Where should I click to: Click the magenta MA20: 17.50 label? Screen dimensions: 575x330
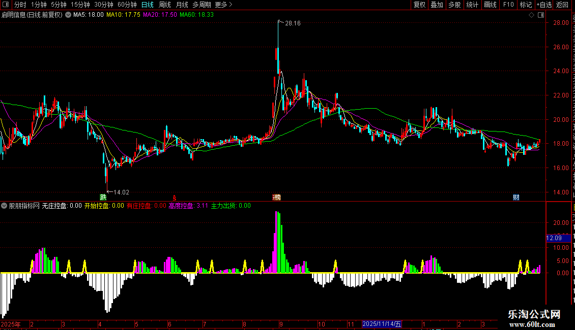click(x=160, y=15)
